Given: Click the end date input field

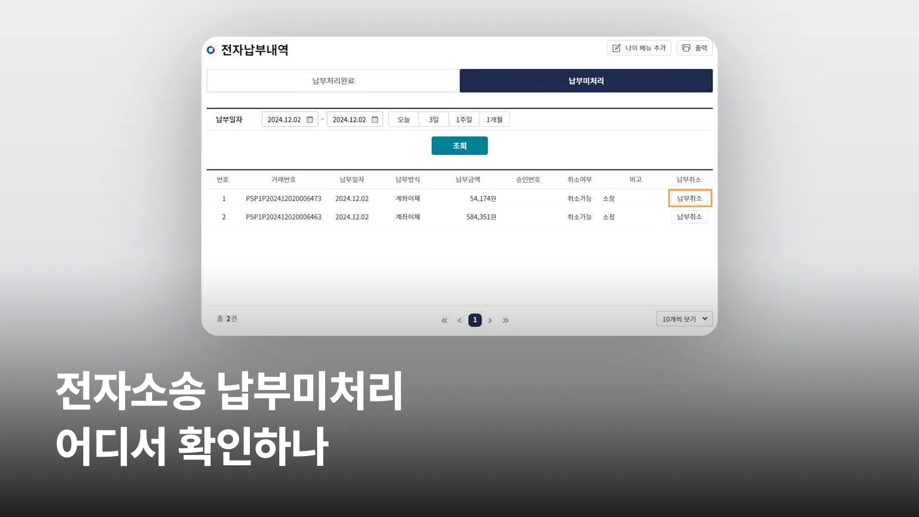Looking at the screenshot, I should pos(354,119).
